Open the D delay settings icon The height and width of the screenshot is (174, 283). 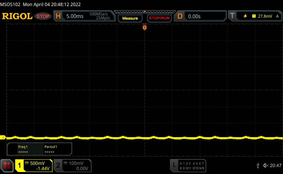pos(180,16)
